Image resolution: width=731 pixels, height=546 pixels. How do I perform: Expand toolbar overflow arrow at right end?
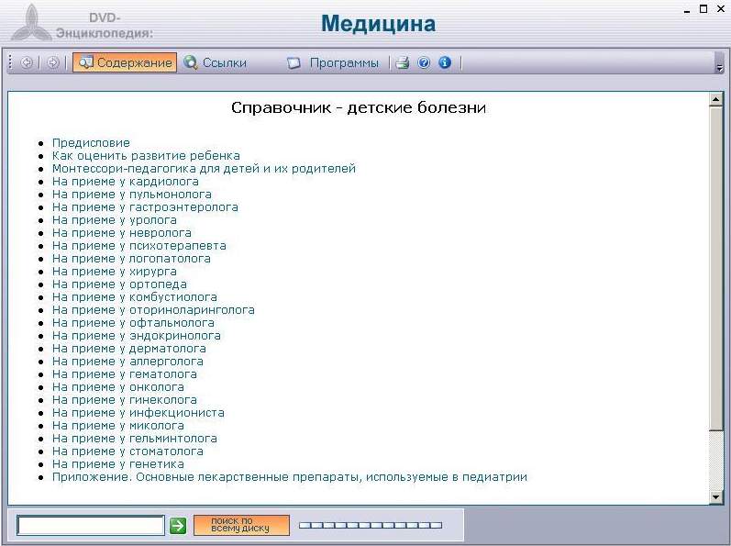click(x=719, y=63)
